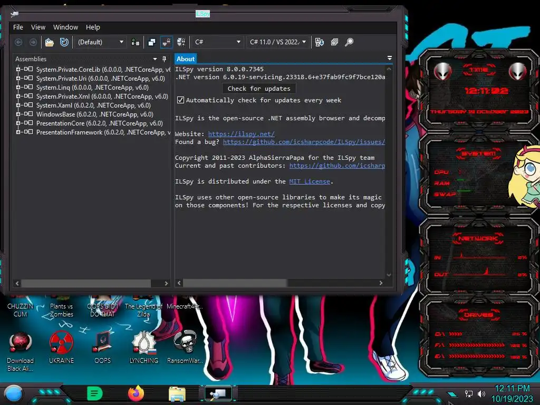Open the MIT License link
Viewport: 540px width, 405px height.
click(310, 181)
